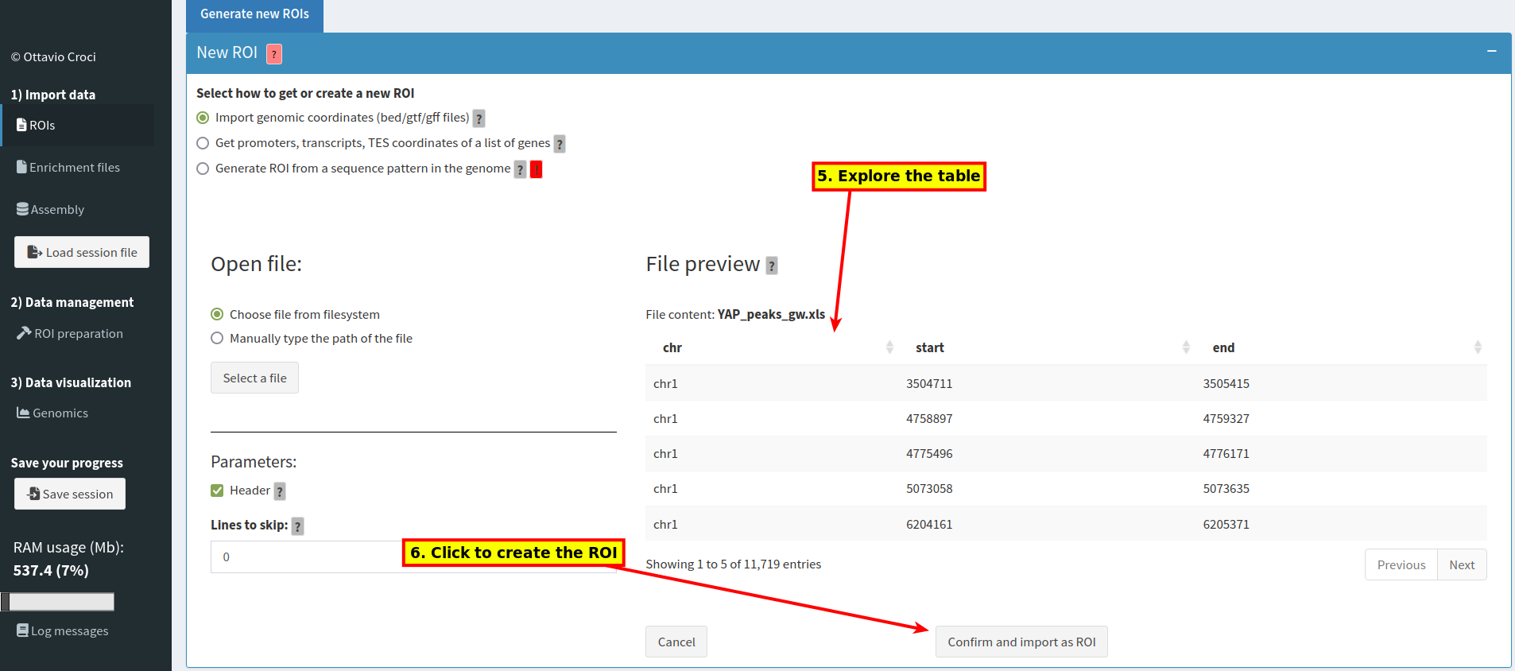Image resolution: width=1515 pixels, height=671 pixels.
Task: Open the File preview help icon
Action: tap(772, 266)
